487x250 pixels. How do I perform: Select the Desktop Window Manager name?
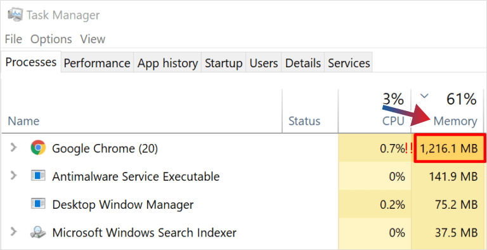pos(122,204)
